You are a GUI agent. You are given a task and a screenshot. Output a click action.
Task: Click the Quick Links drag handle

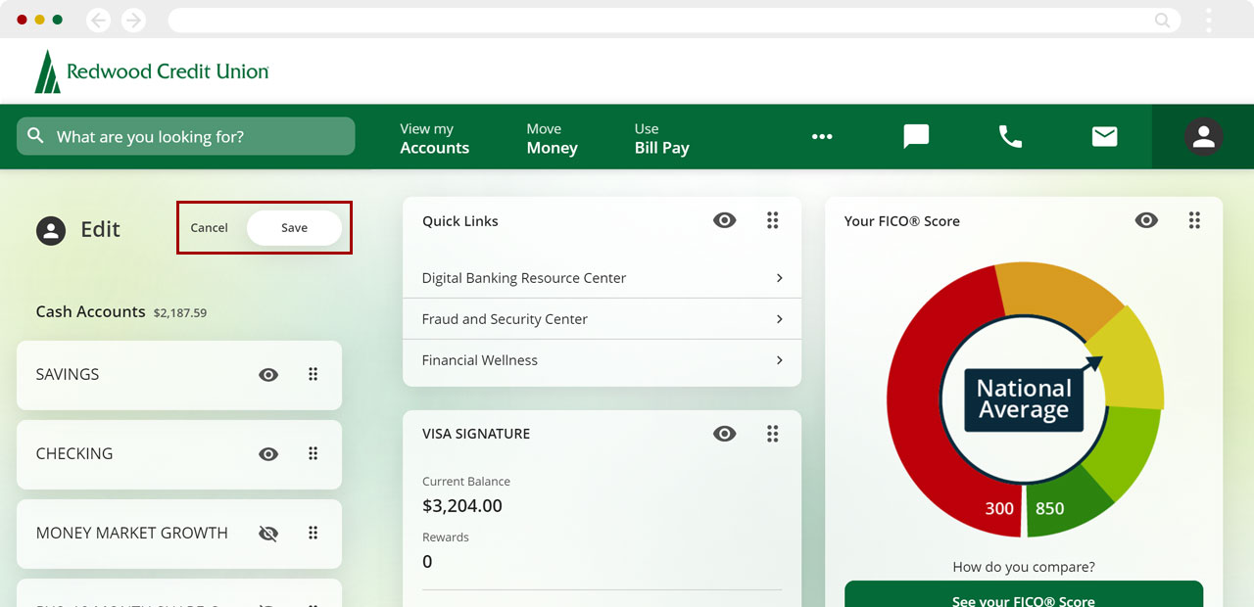(x=773, y=221)
